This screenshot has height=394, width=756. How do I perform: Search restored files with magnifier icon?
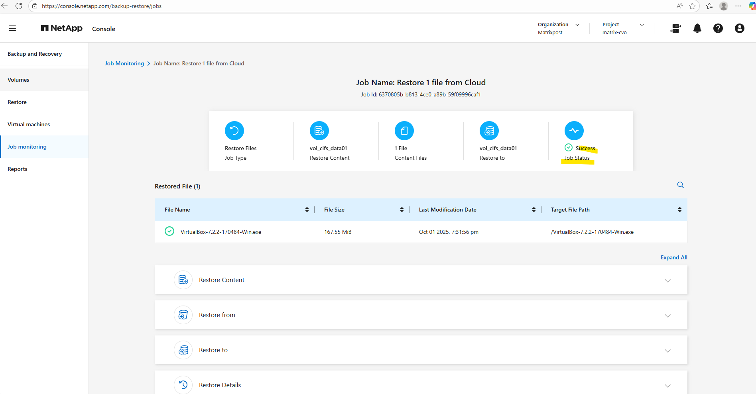click(x=680, y=185)
